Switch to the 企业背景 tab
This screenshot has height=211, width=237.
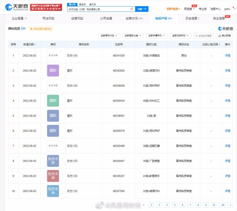coord(19,19)
